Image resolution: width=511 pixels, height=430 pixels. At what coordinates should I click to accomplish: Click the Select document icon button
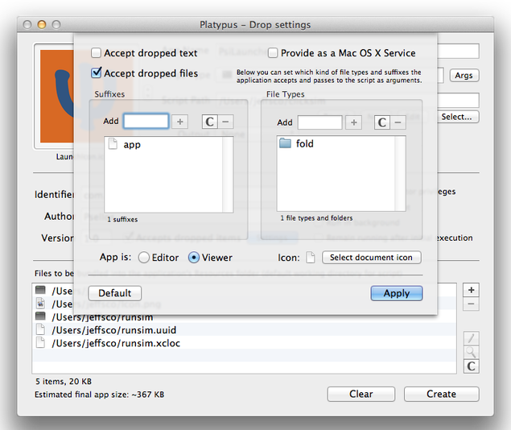tap(372, 258)
